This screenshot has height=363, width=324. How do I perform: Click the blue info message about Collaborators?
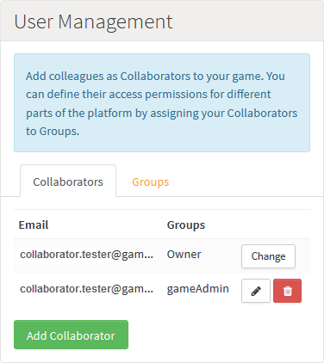pos(162,102)
